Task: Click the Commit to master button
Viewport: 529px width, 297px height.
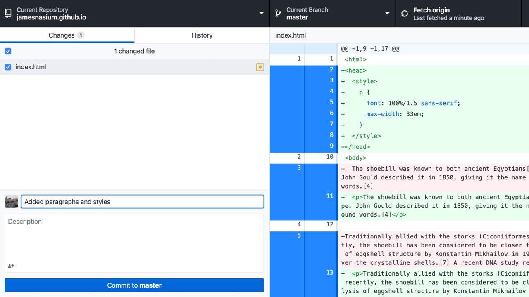Action: 134,285
